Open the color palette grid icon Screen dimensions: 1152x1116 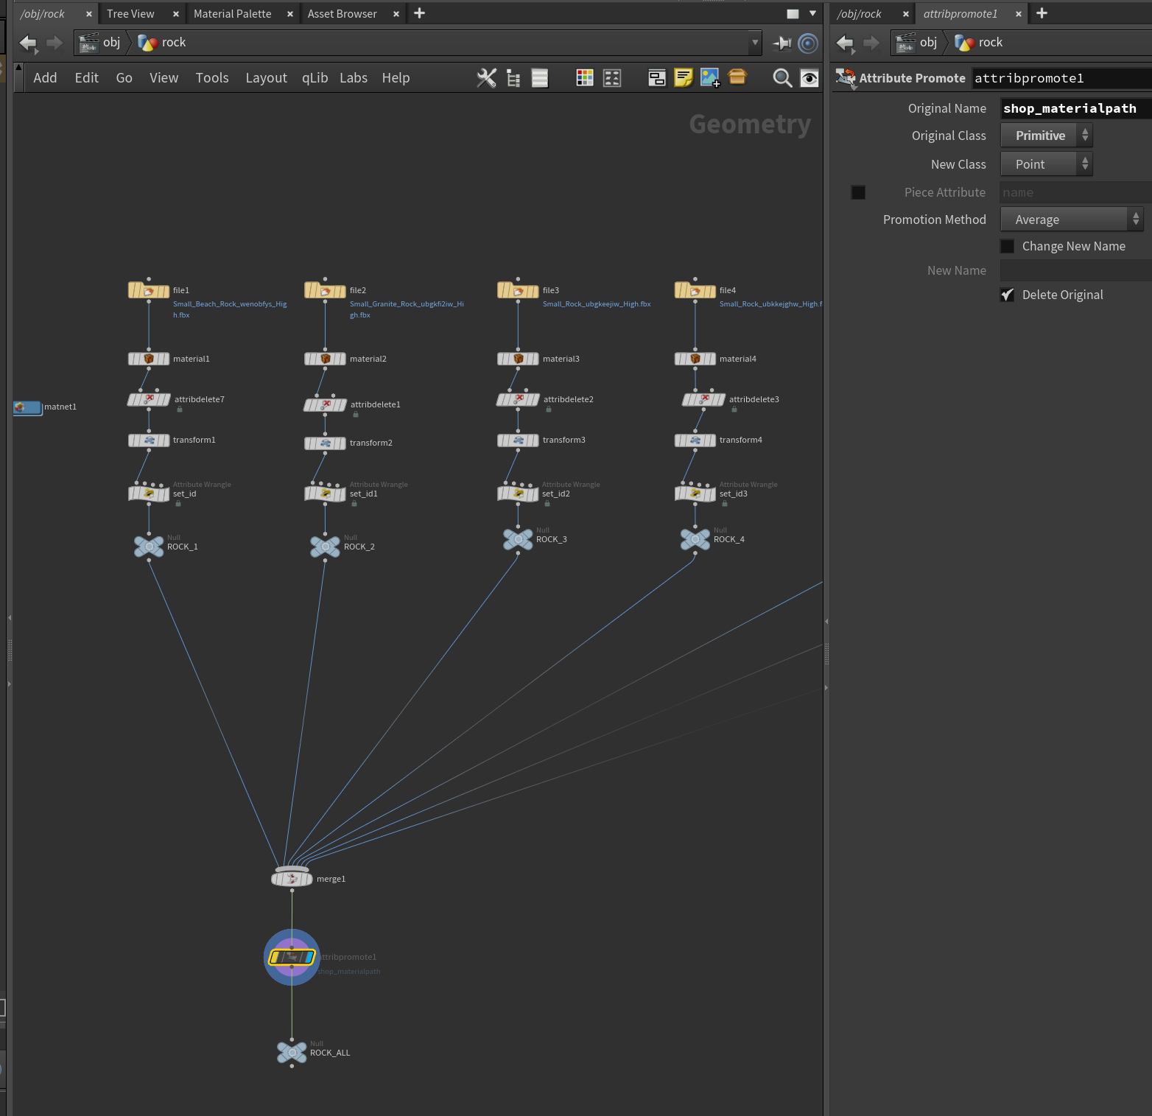click(x=585, y=78)
